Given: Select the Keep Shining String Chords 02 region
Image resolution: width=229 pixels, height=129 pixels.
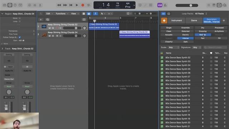Looking at the screenshot, I should [104, 26].
